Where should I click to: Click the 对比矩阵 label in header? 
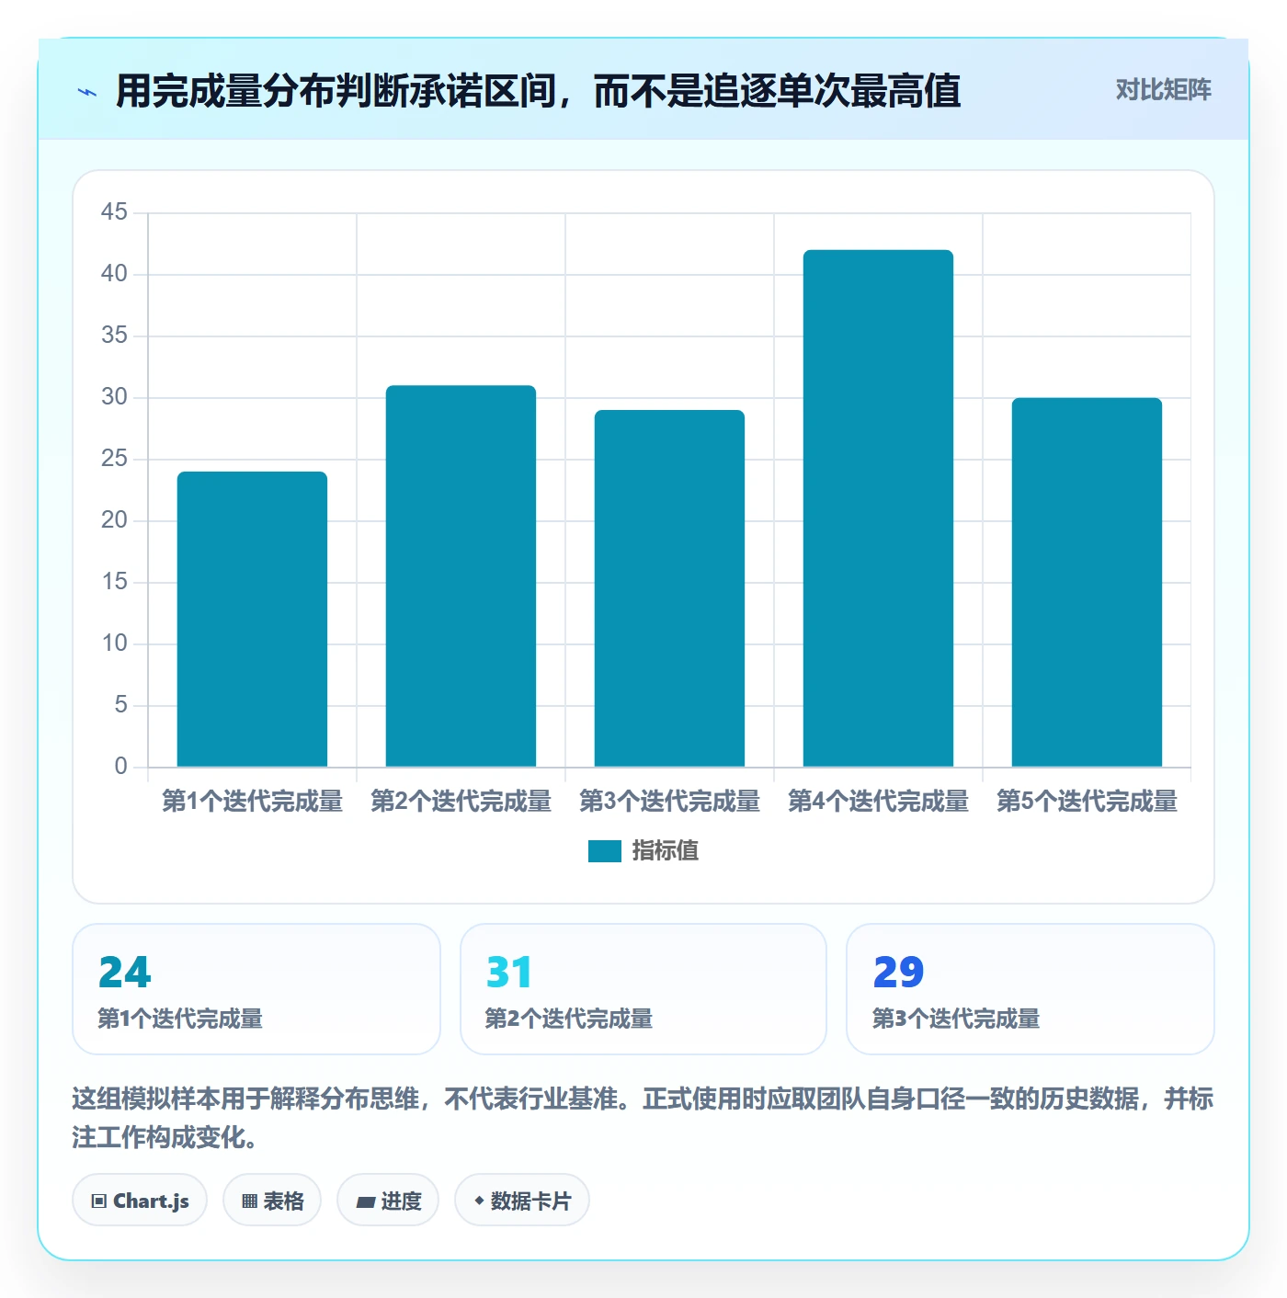1163,90
